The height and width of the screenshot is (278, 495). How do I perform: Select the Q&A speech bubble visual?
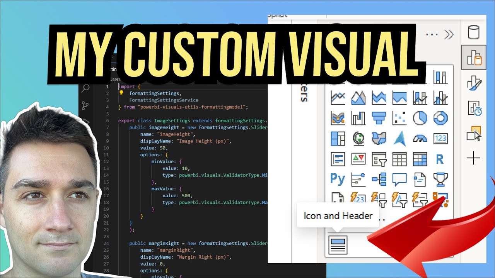click(399, 179)
